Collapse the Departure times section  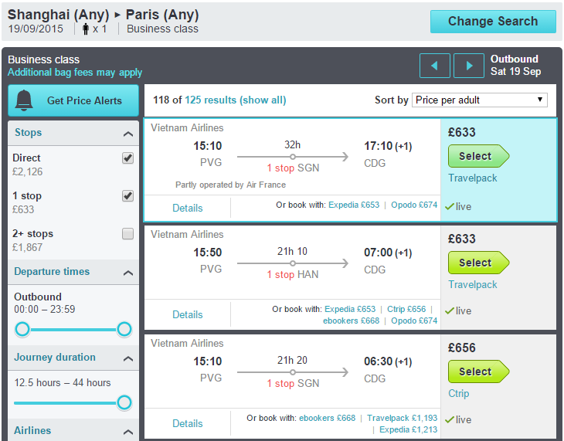[128, 273]
